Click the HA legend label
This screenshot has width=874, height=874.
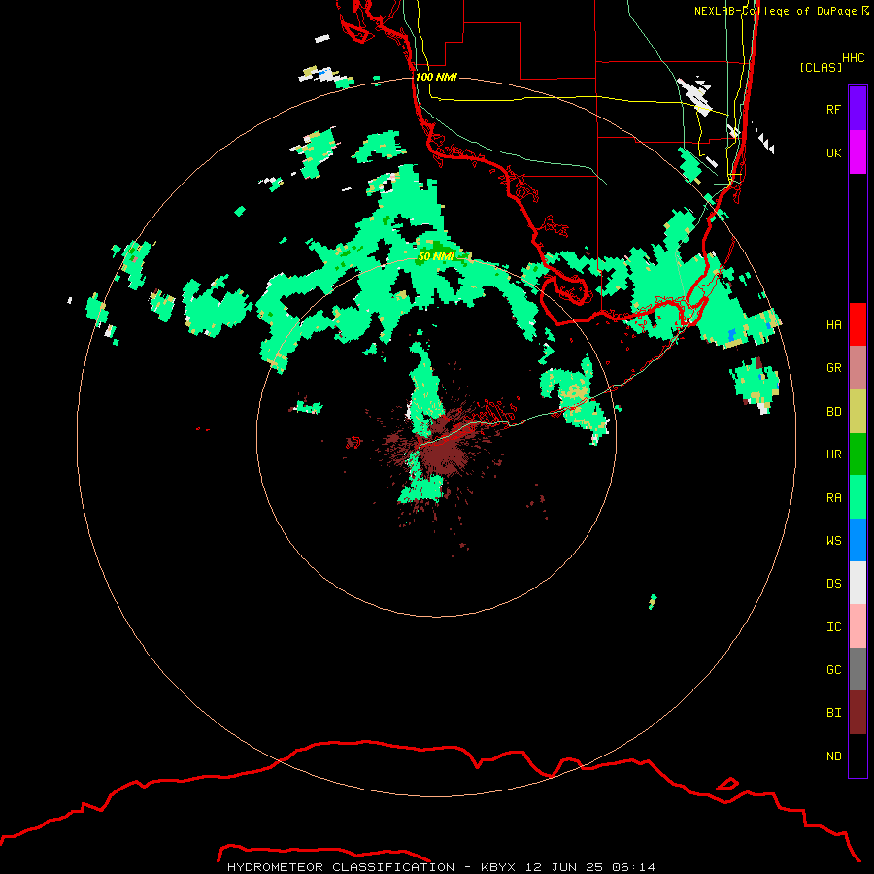(x=833, y=325)
